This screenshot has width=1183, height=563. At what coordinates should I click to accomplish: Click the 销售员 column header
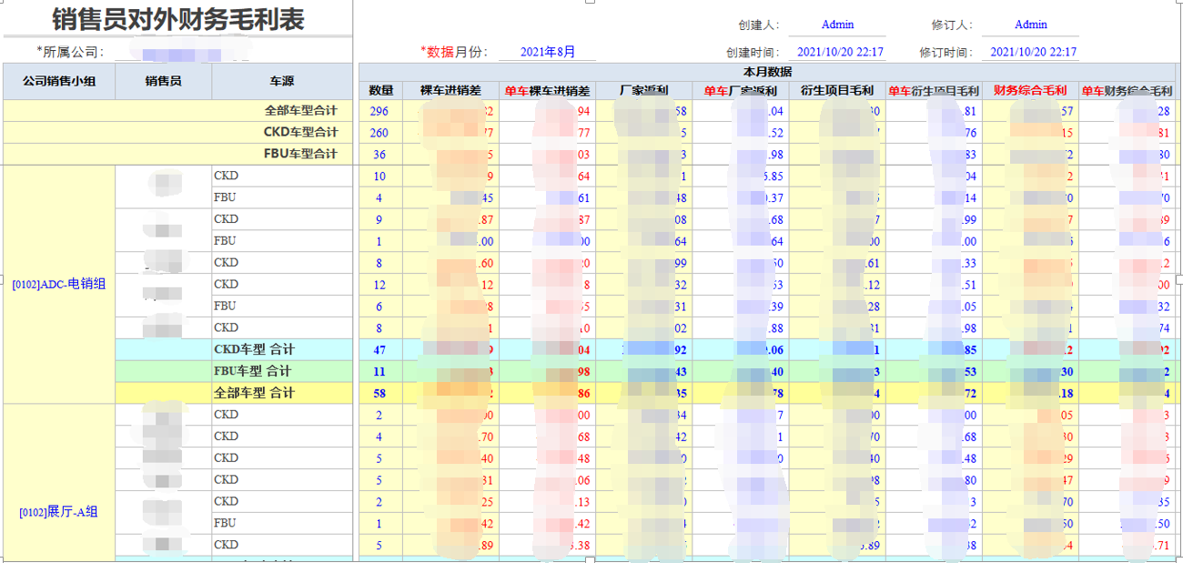164,81
